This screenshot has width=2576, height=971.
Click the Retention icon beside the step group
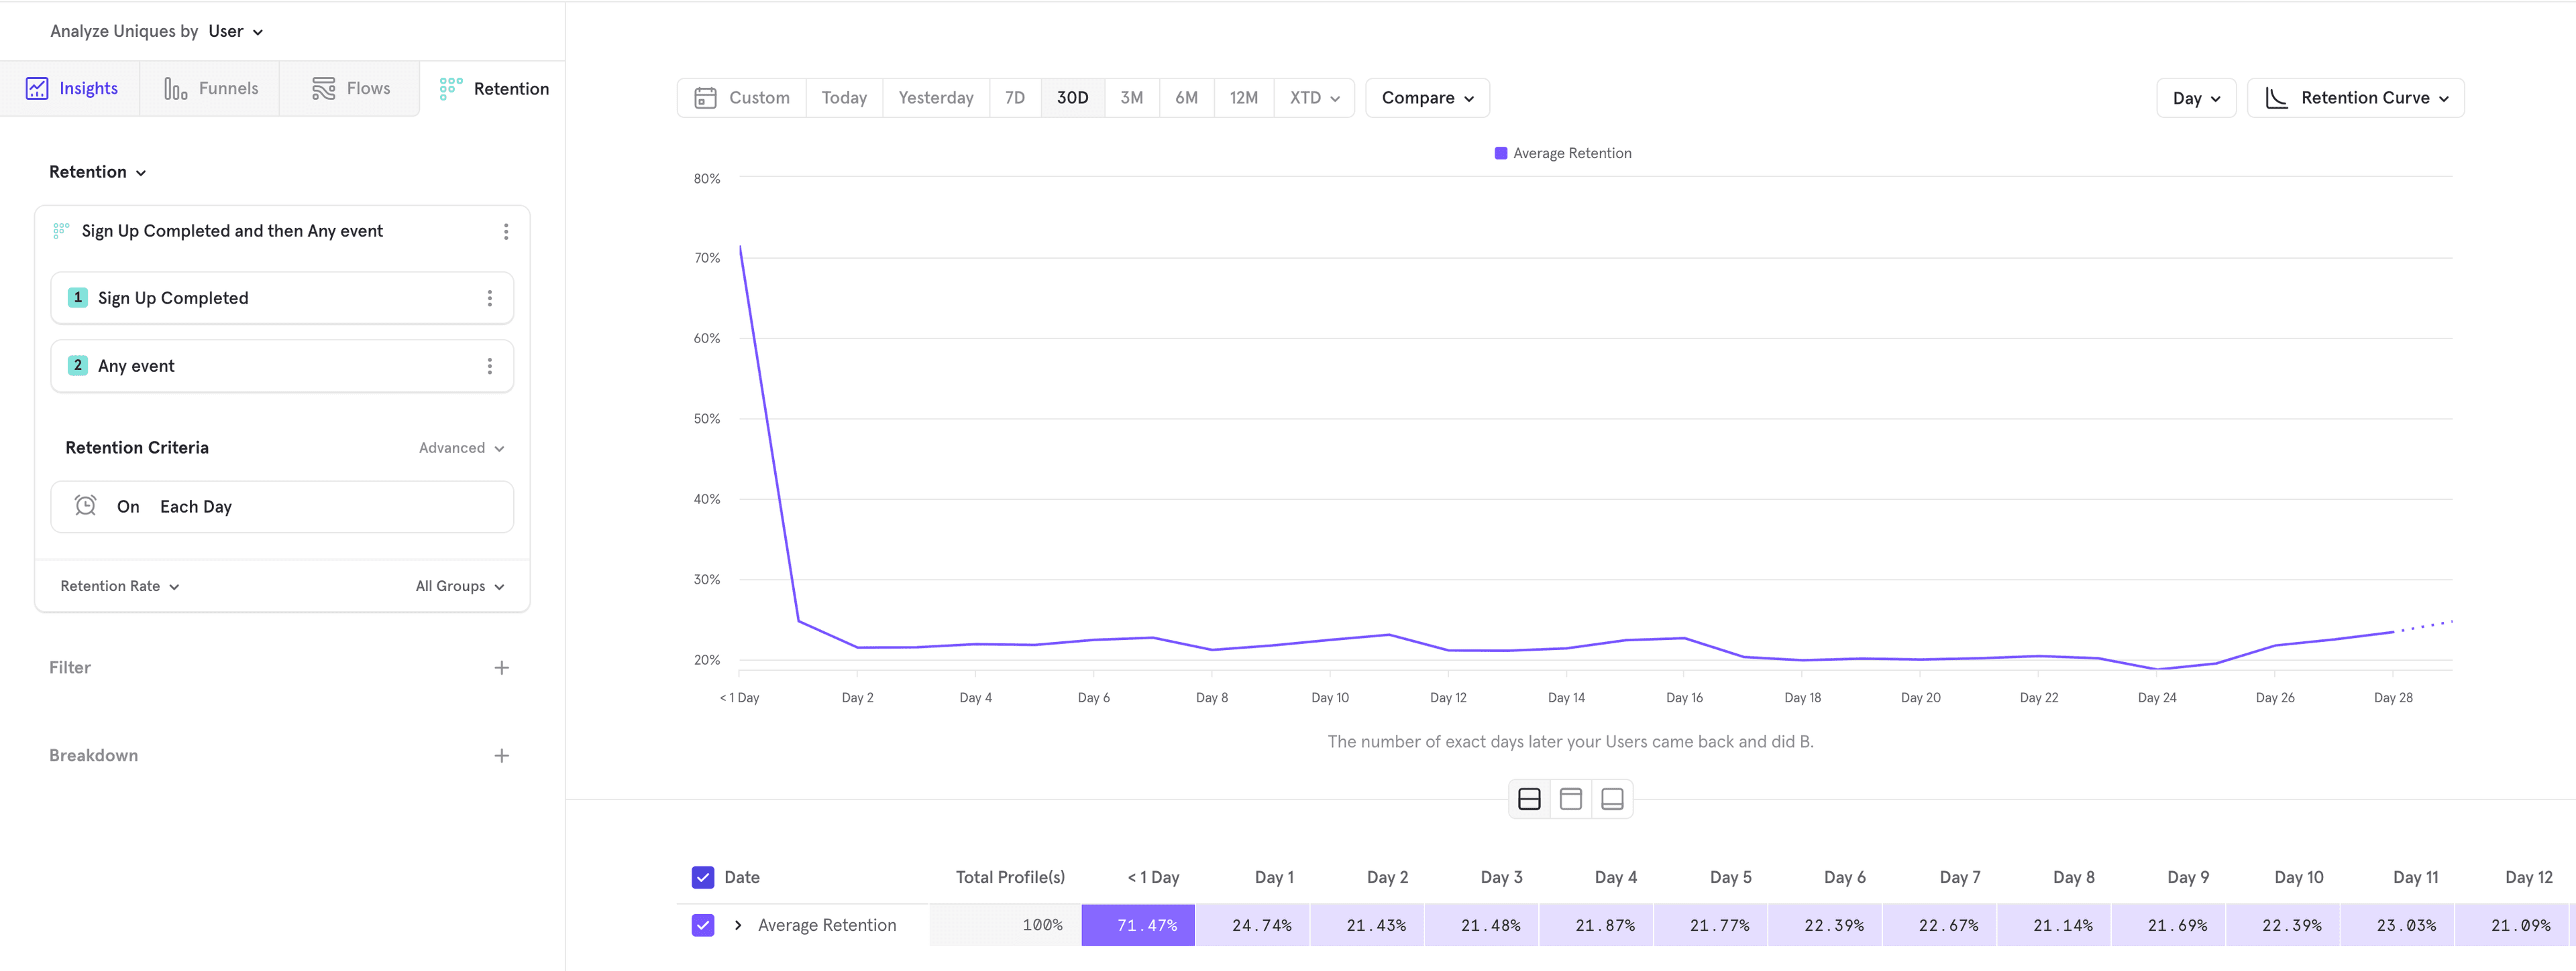coord(60,230)
